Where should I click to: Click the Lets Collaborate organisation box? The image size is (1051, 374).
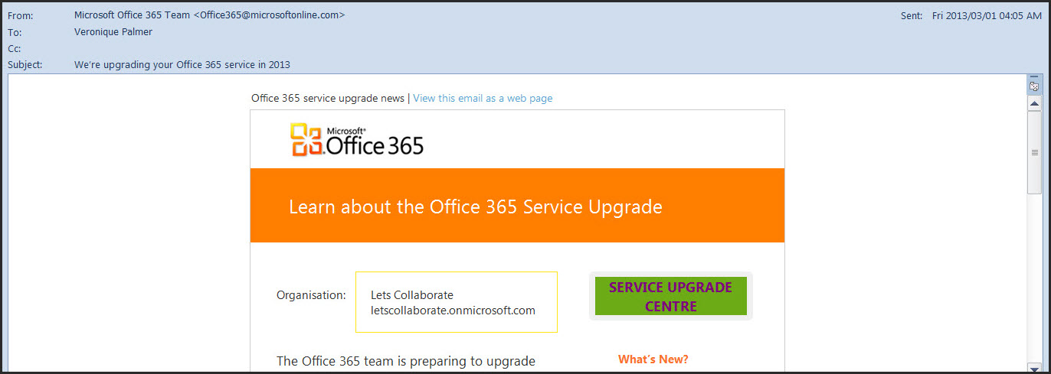pos(456,302)
